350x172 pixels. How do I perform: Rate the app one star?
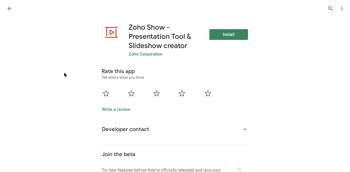[106, 94]
